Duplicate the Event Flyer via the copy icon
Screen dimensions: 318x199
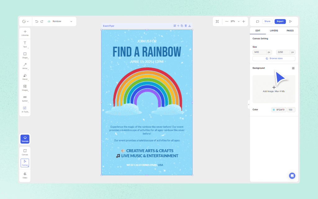(182, 26)
